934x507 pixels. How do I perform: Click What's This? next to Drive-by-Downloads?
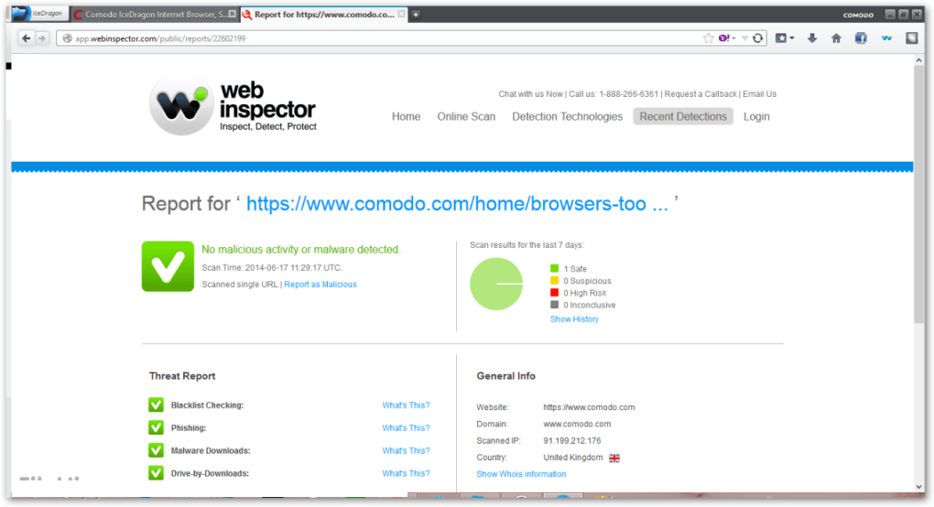tap(406, 473)
